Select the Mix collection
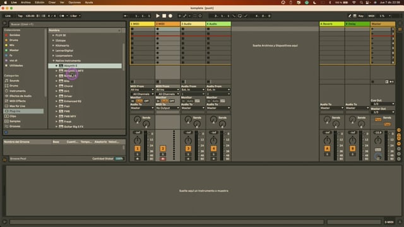This screenshot has width=404, height=227. (x=12, y=45)
